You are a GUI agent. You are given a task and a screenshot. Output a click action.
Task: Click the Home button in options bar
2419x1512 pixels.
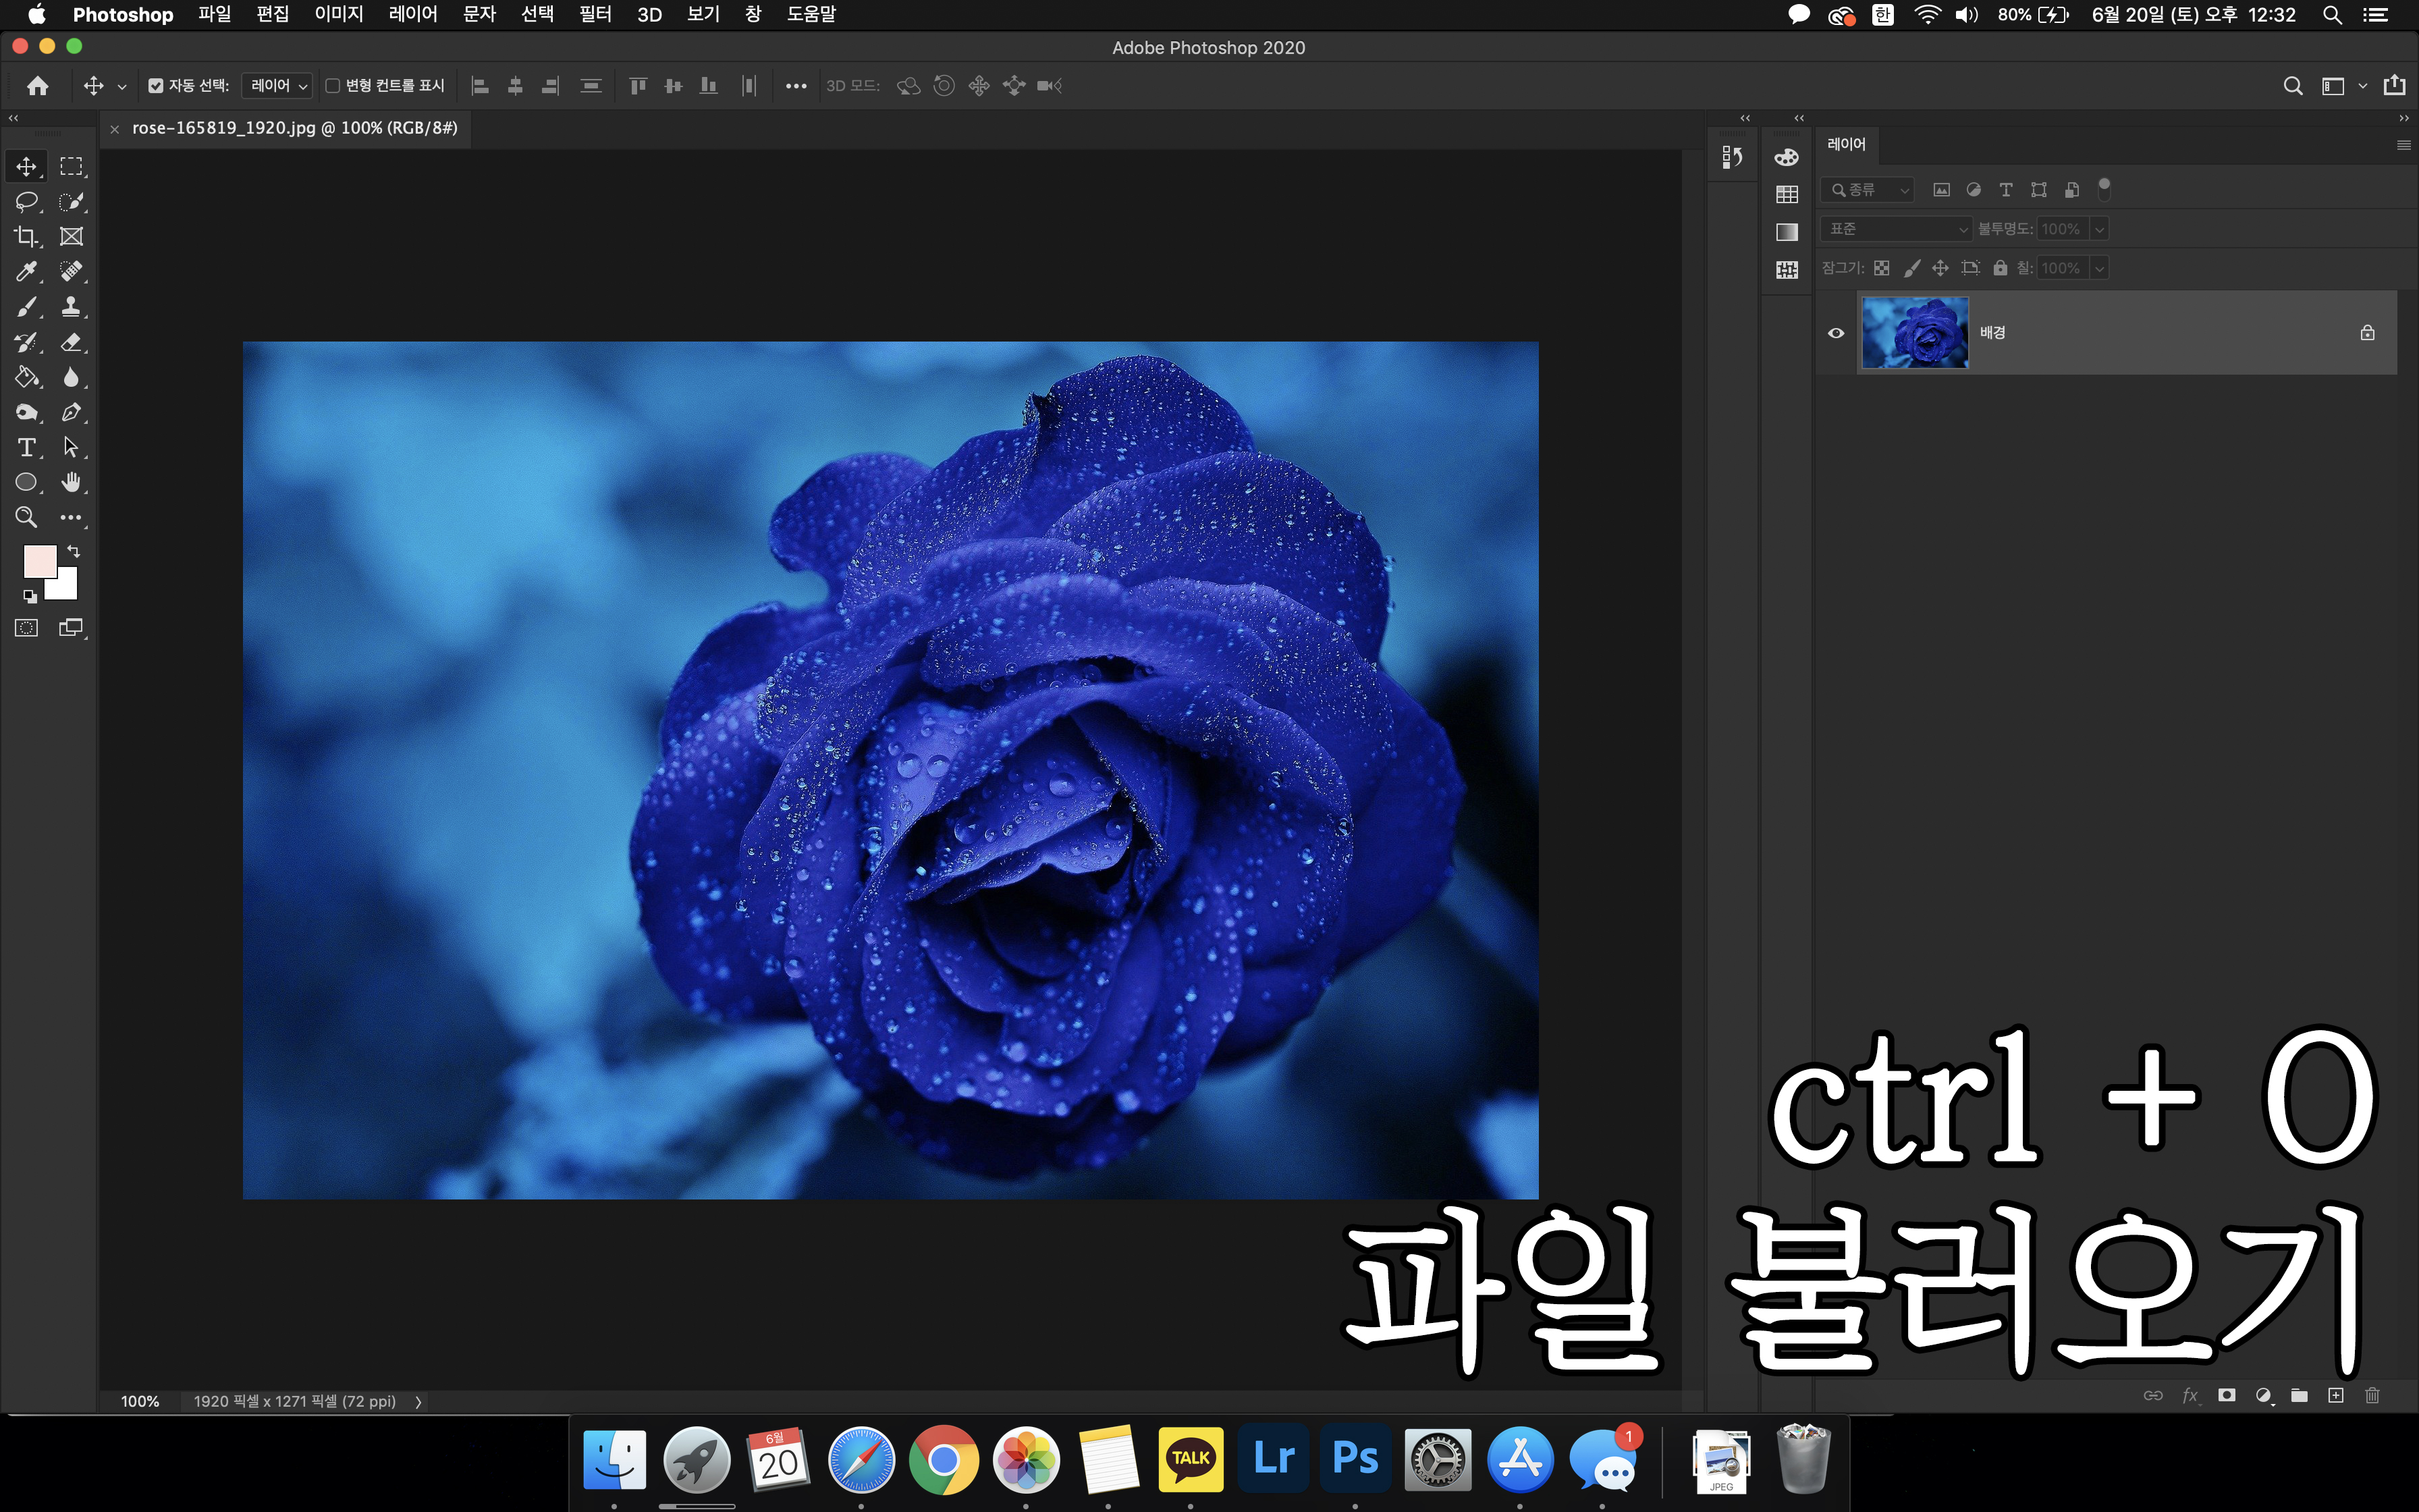point(38,86)
